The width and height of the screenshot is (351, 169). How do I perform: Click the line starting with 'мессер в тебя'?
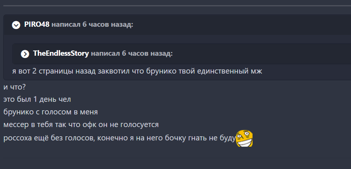tap(81, 124)
